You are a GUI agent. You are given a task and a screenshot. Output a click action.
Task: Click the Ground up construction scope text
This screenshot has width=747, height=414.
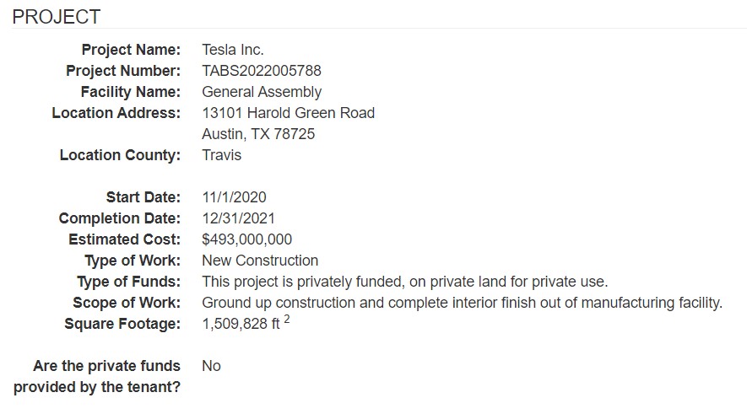[x=462, y=303]
